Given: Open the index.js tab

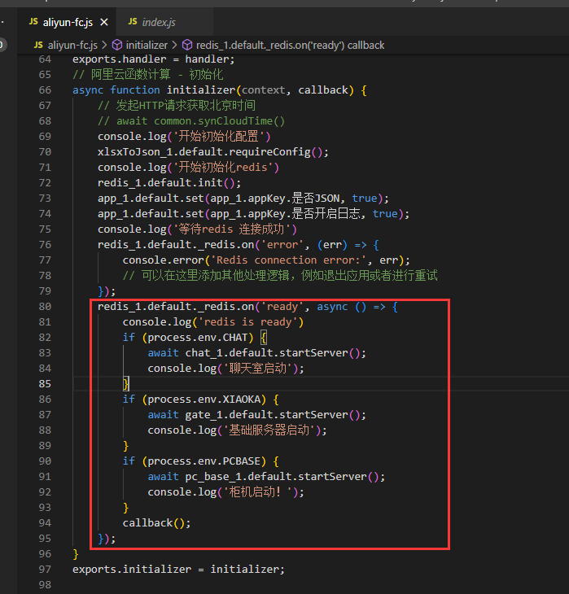Looking at the screenshot, I should [159, 22].
